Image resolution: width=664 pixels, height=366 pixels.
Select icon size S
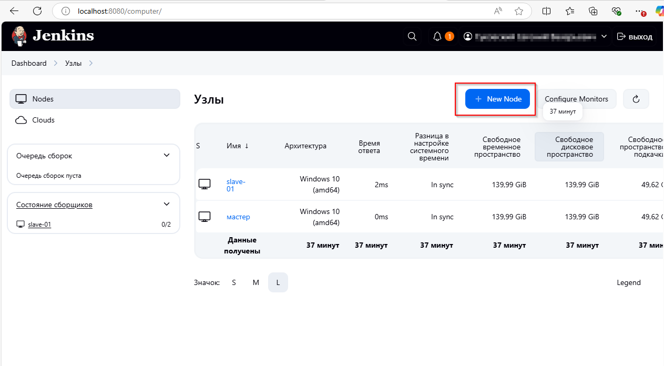(x=234, y=282)
